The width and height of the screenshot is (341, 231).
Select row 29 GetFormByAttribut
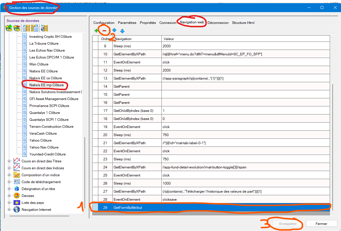[128, 208]
